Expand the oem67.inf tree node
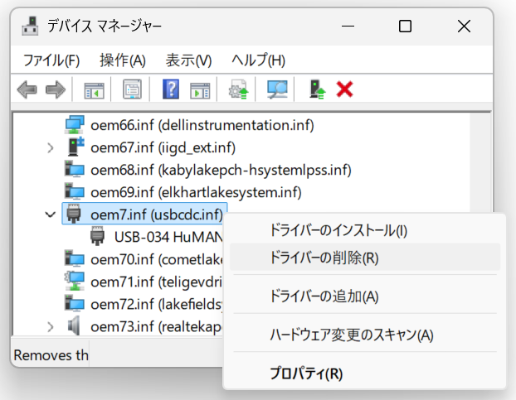 click(50, 147)
